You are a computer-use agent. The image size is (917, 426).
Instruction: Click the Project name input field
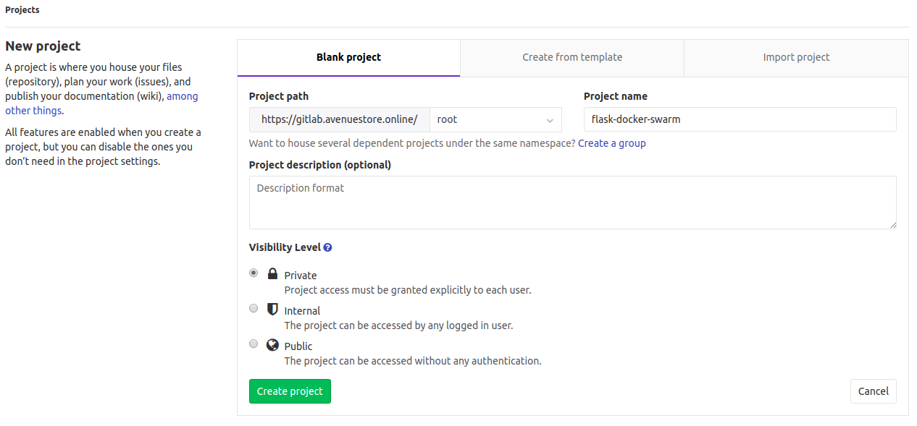[740, 119]
